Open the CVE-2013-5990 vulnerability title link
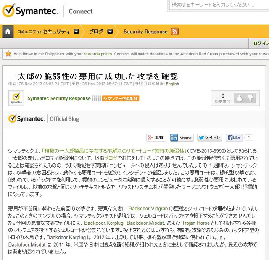This screenshot has height=260, width=269. coord(114,151)
